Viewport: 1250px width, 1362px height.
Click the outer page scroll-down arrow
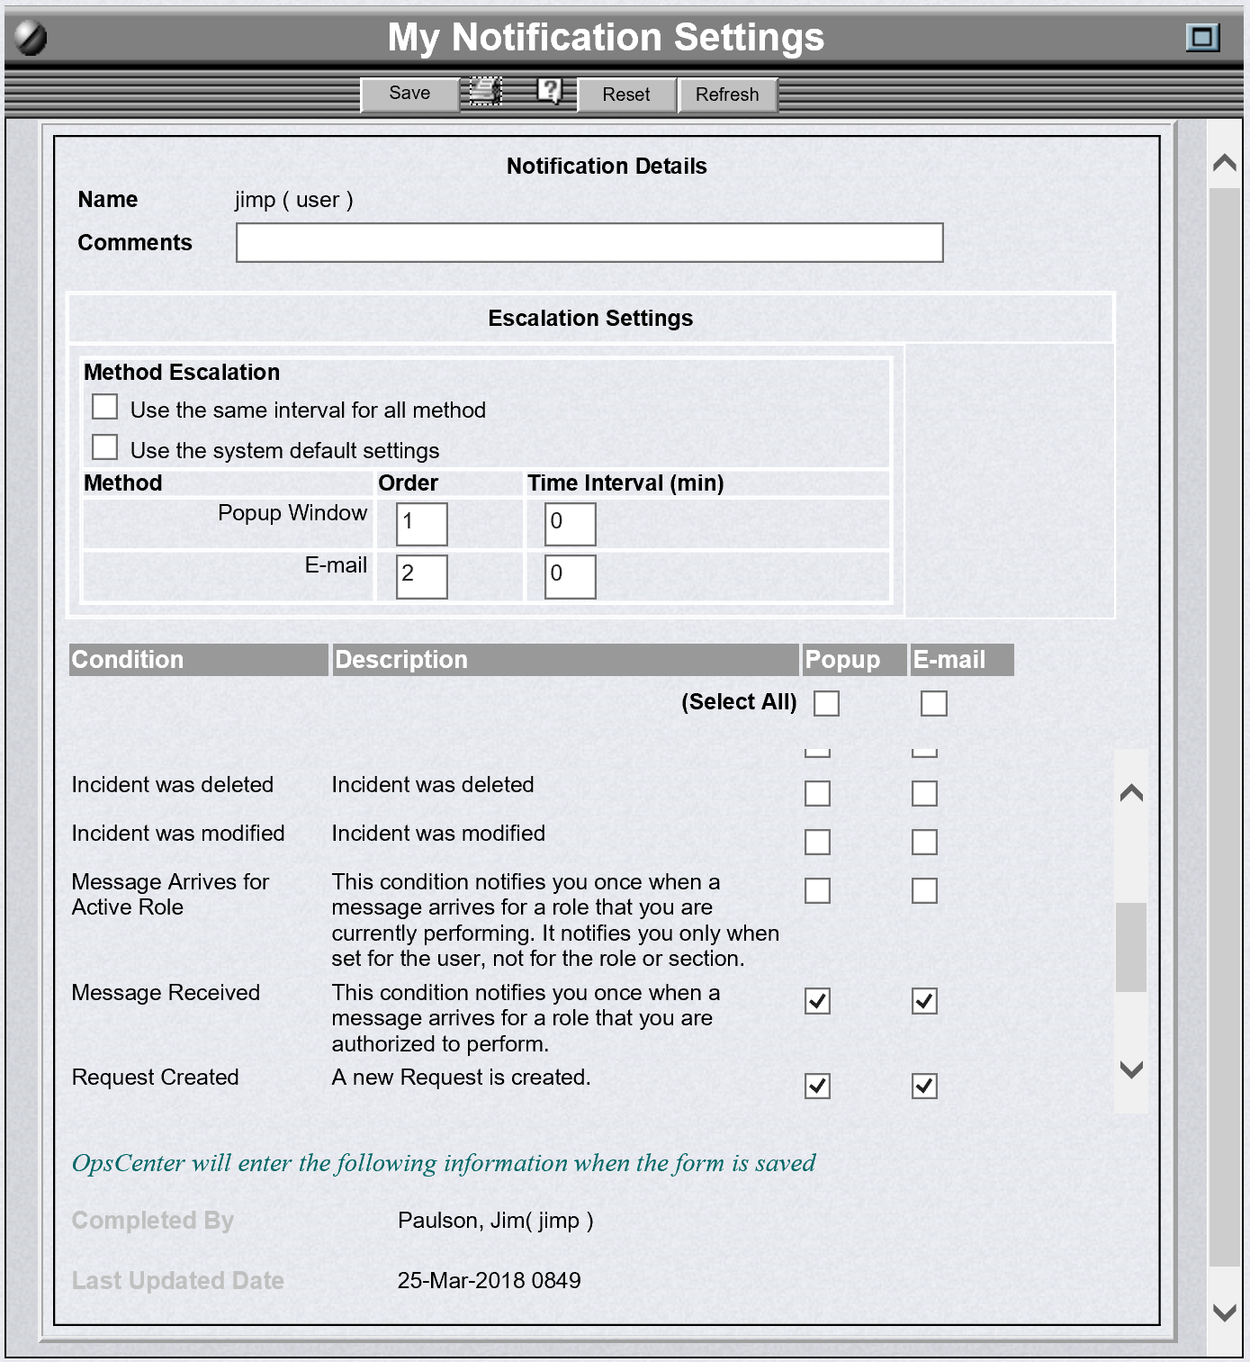point(1224,1312)
